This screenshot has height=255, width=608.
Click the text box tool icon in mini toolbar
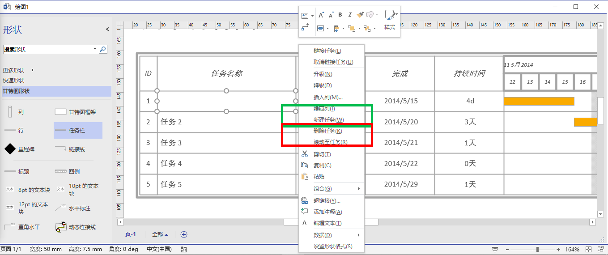[305, 15]
